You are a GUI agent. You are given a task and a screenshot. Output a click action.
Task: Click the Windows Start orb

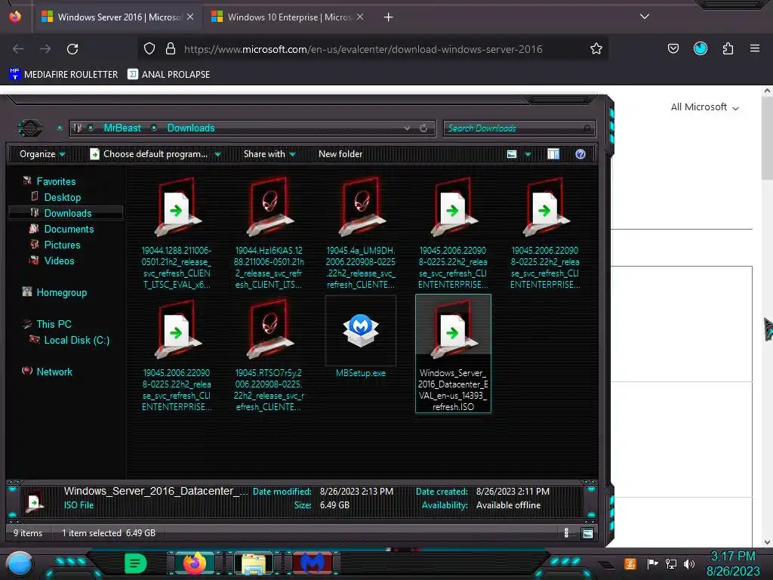20,563
